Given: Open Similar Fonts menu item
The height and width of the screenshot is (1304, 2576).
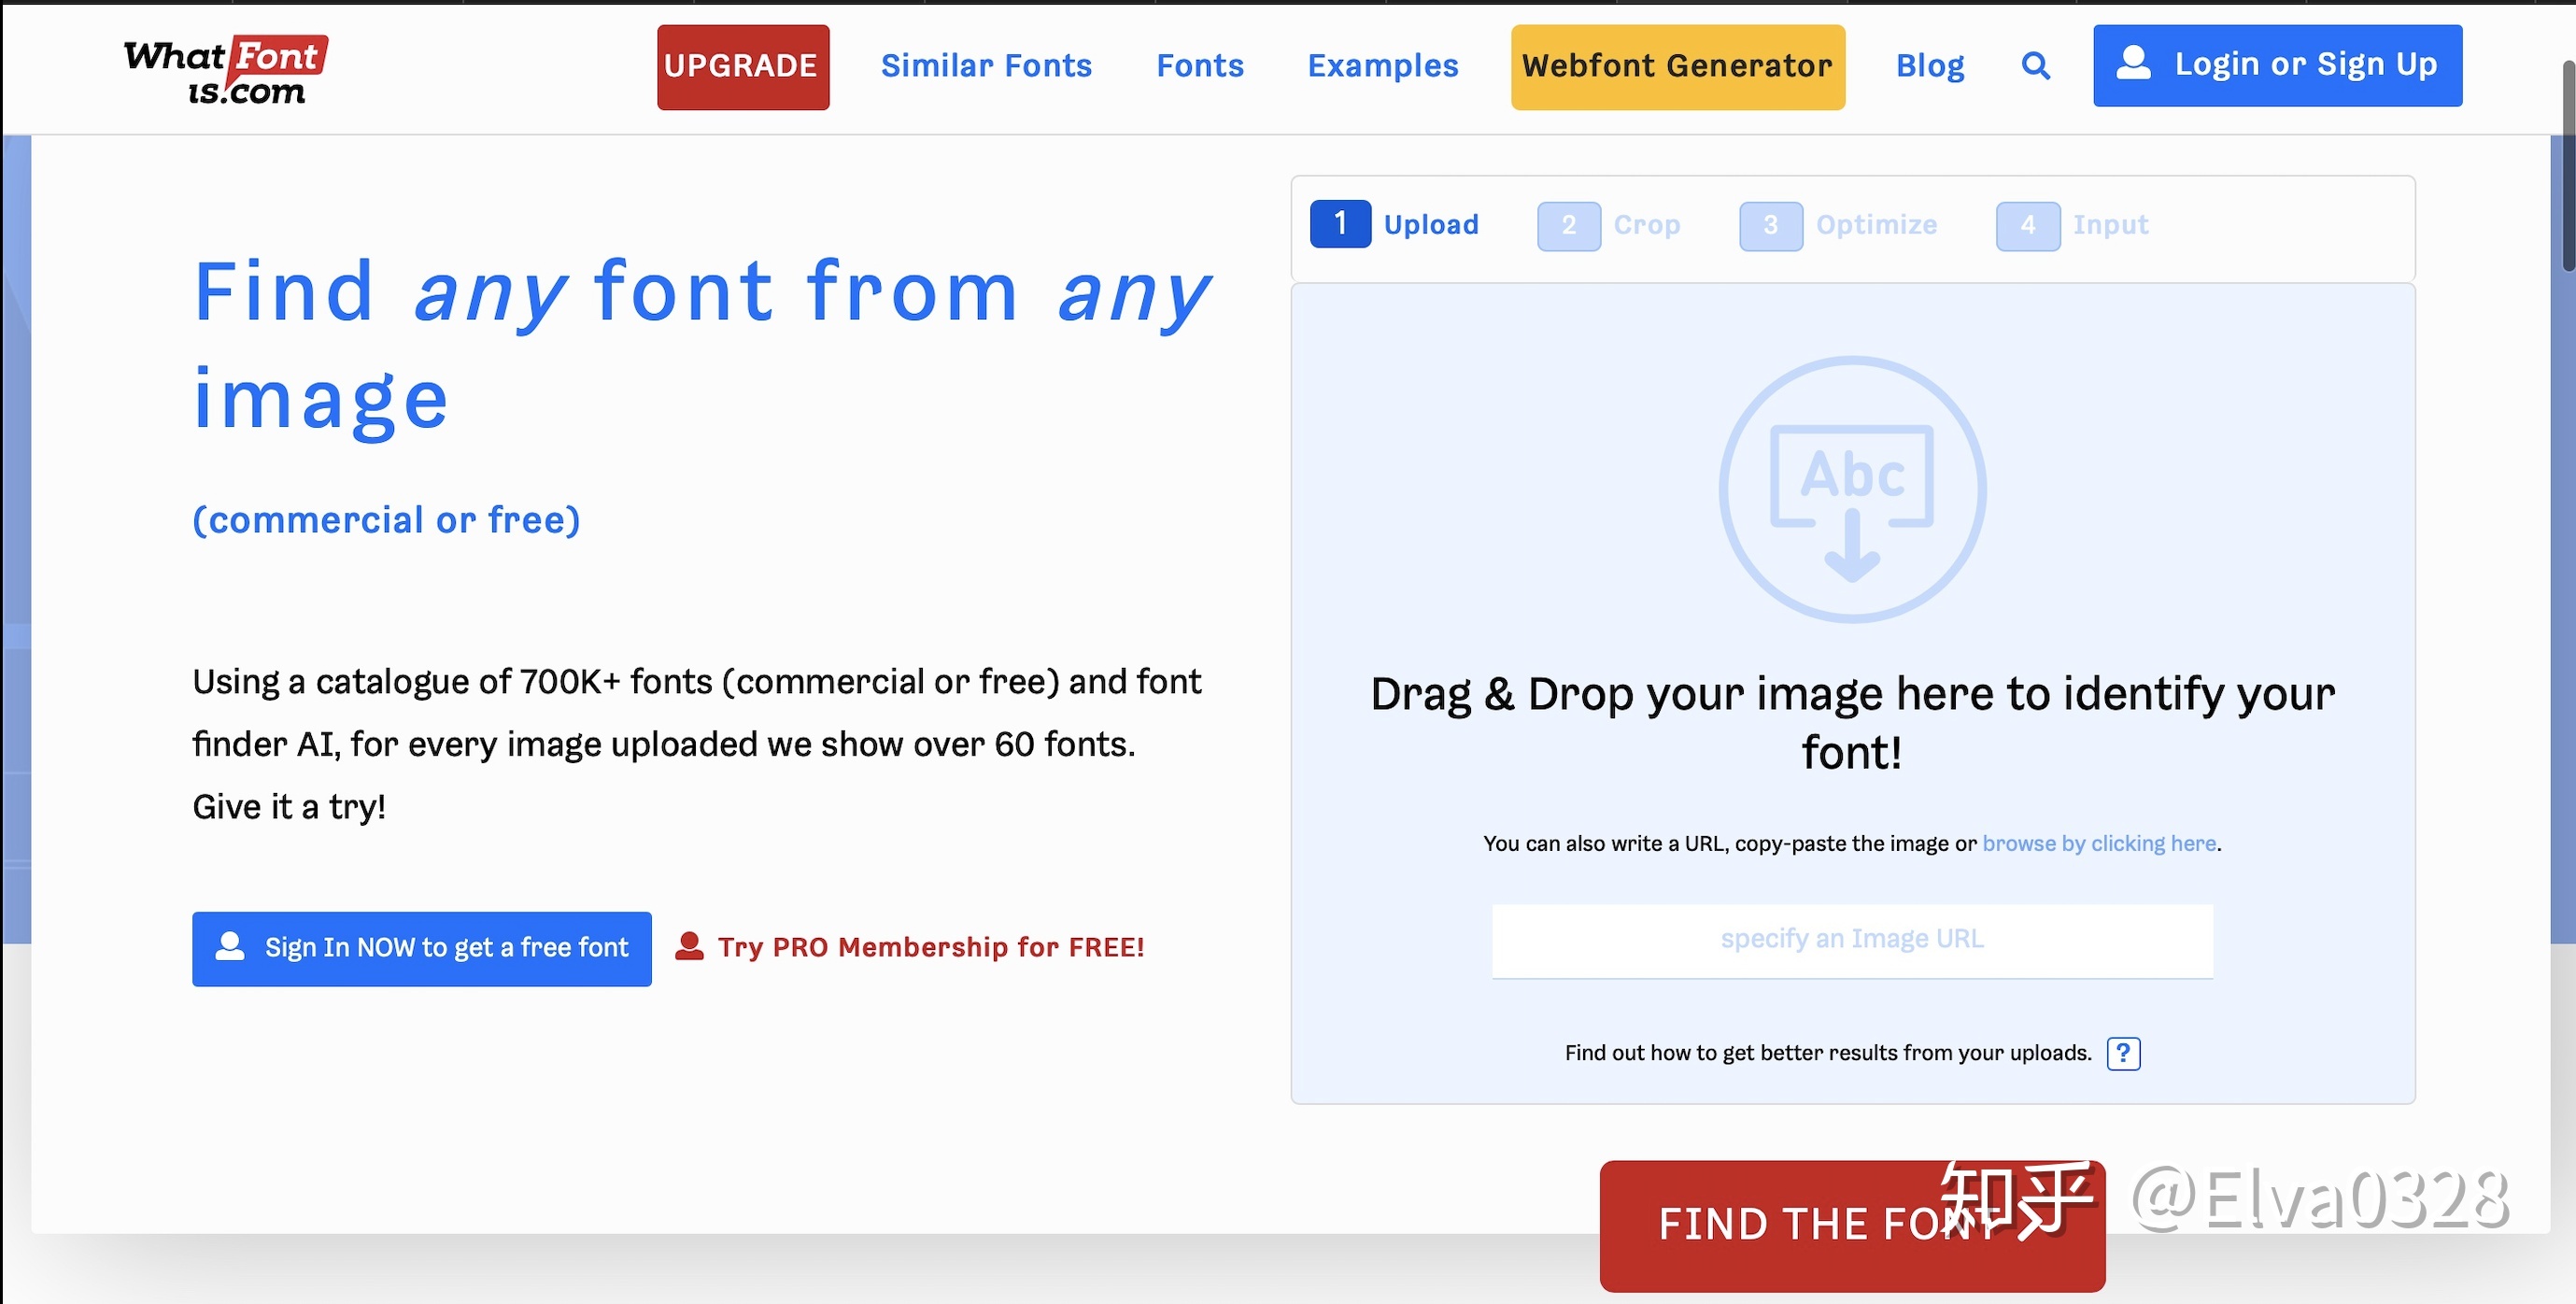Looking at the screenshot, I should [986, 66].
